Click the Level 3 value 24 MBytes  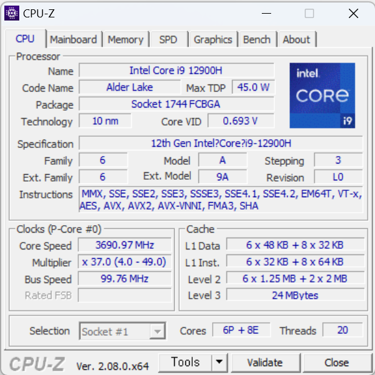295,295
